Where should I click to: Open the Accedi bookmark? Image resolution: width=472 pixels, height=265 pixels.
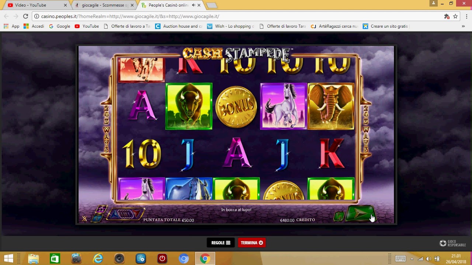click(x=34, y=26)
